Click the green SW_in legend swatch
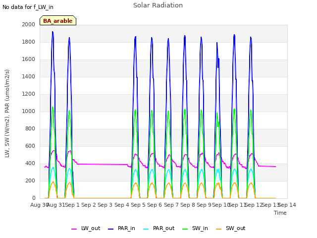Screen dimensions: 317x238 coord(185,229)
